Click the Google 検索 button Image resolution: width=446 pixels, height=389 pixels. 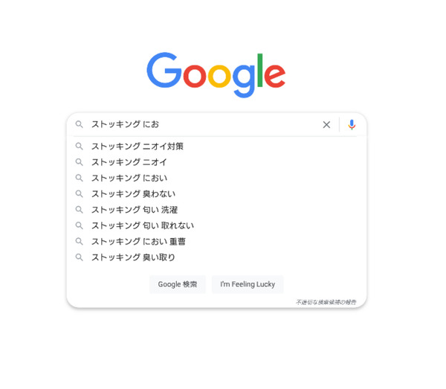coord(178,284)
